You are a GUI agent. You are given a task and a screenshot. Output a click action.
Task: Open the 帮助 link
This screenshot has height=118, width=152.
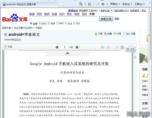coord(117,19)
